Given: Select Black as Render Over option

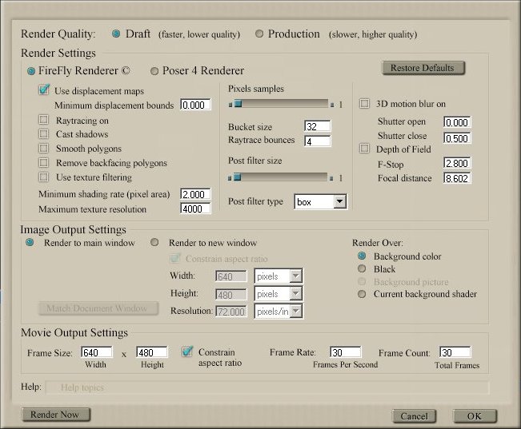Looking at the screenshot, I should tap(362, 269).
